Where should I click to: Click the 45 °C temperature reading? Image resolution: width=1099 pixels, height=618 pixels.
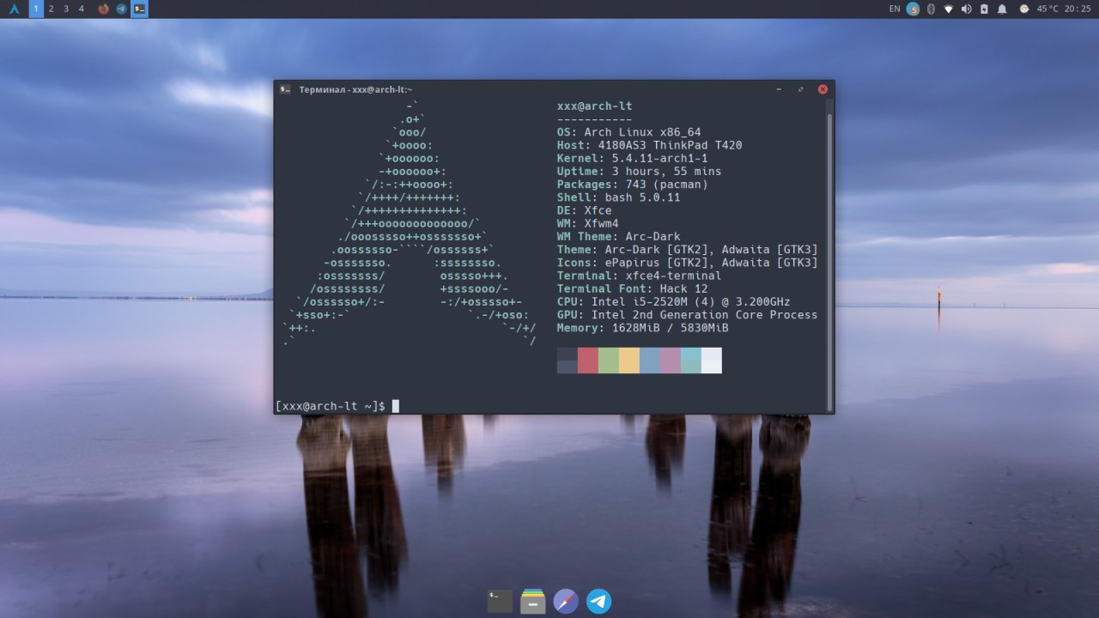pos(1047,9)
